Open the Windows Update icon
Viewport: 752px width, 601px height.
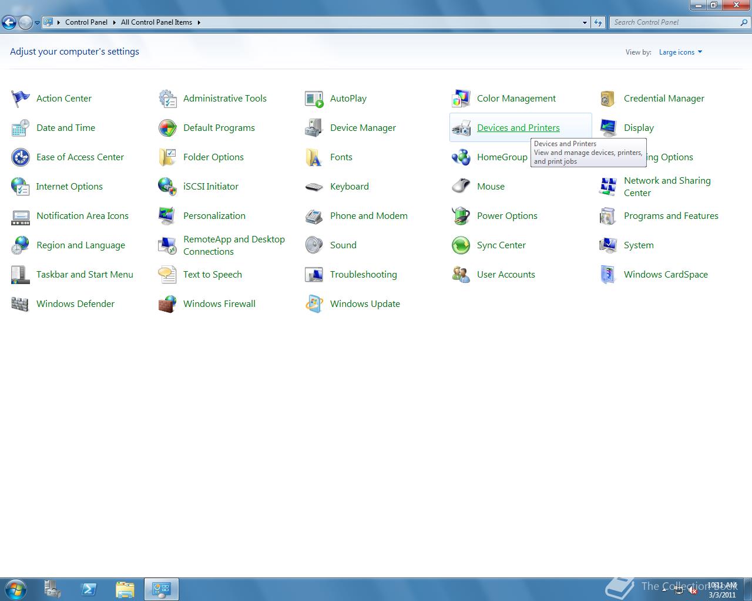(314, 304)
